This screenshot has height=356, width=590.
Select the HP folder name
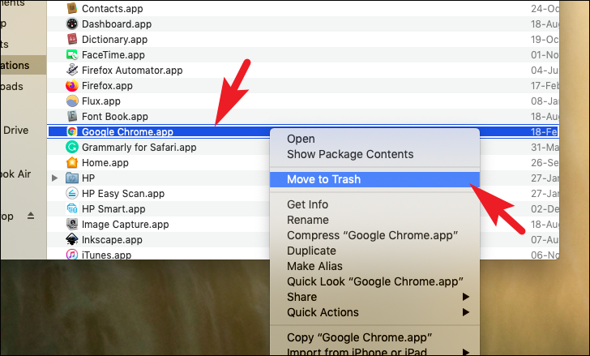tap(88, 178)
